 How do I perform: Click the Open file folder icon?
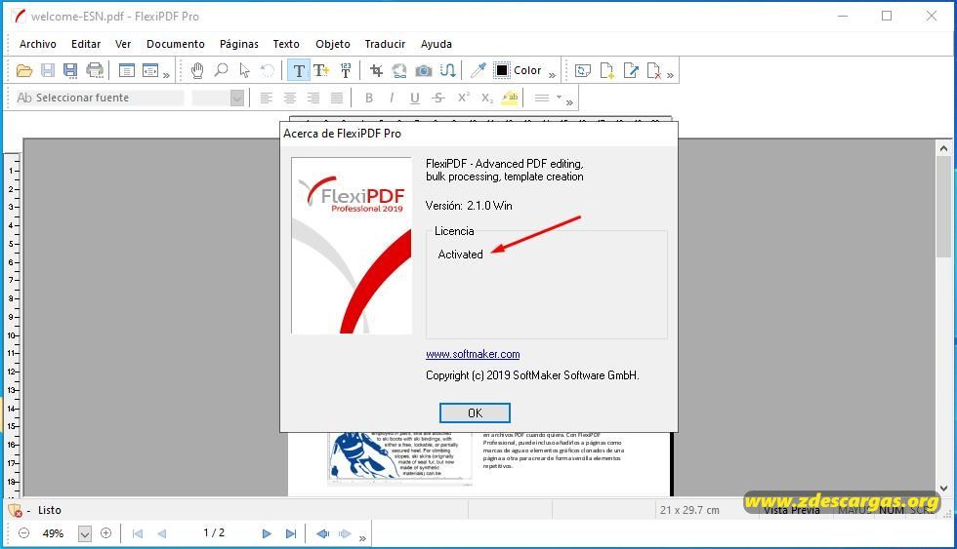[x=24, y=70]
